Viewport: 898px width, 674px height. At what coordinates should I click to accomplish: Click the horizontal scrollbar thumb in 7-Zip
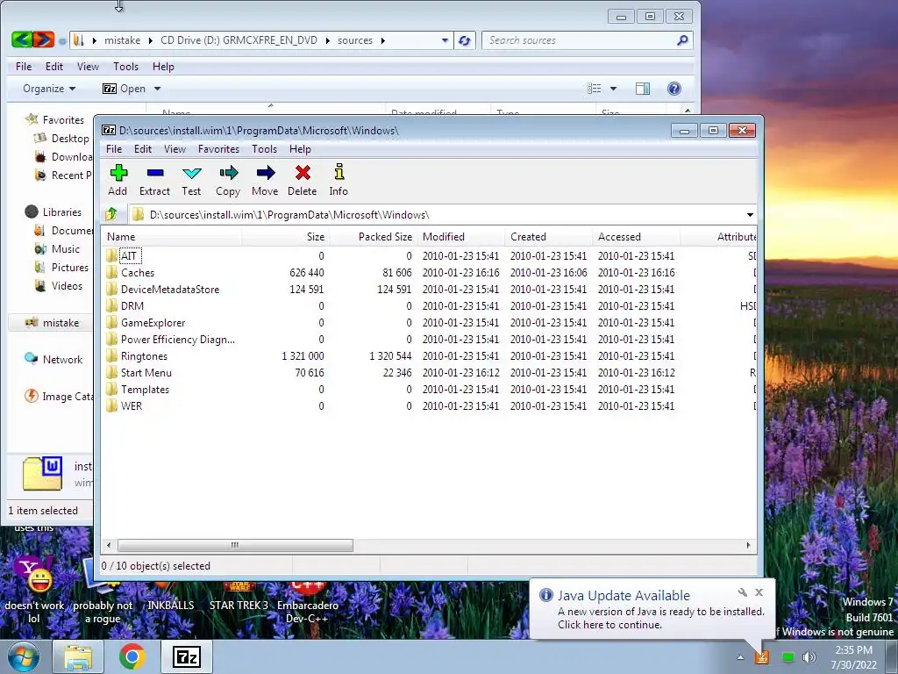235,545
